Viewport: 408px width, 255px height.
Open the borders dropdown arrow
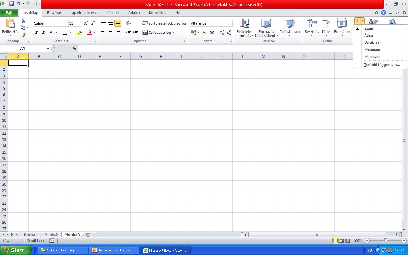[x=70, y=33]
